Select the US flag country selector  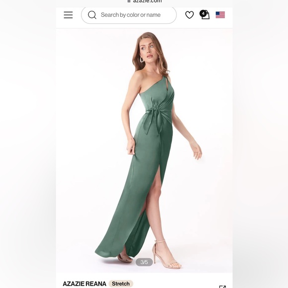point(220,15)
